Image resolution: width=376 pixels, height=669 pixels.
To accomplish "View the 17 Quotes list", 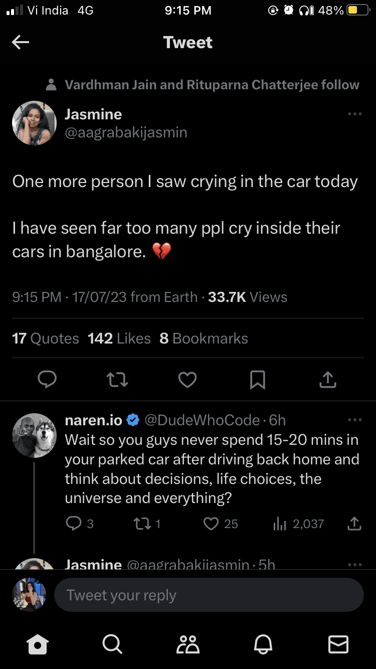I will (x=46, y=339).
